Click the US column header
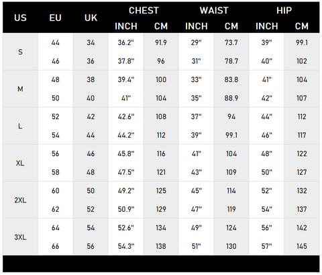This screenshot has width=322, height=275. (x=20, y=18)
